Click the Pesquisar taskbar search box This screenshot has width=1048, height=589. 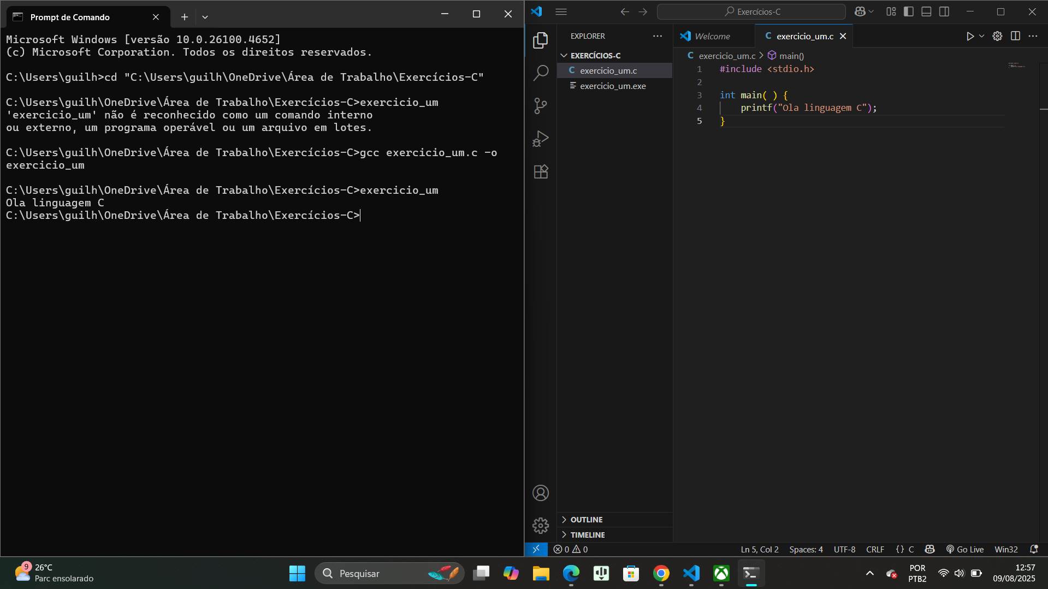[389, 573]
